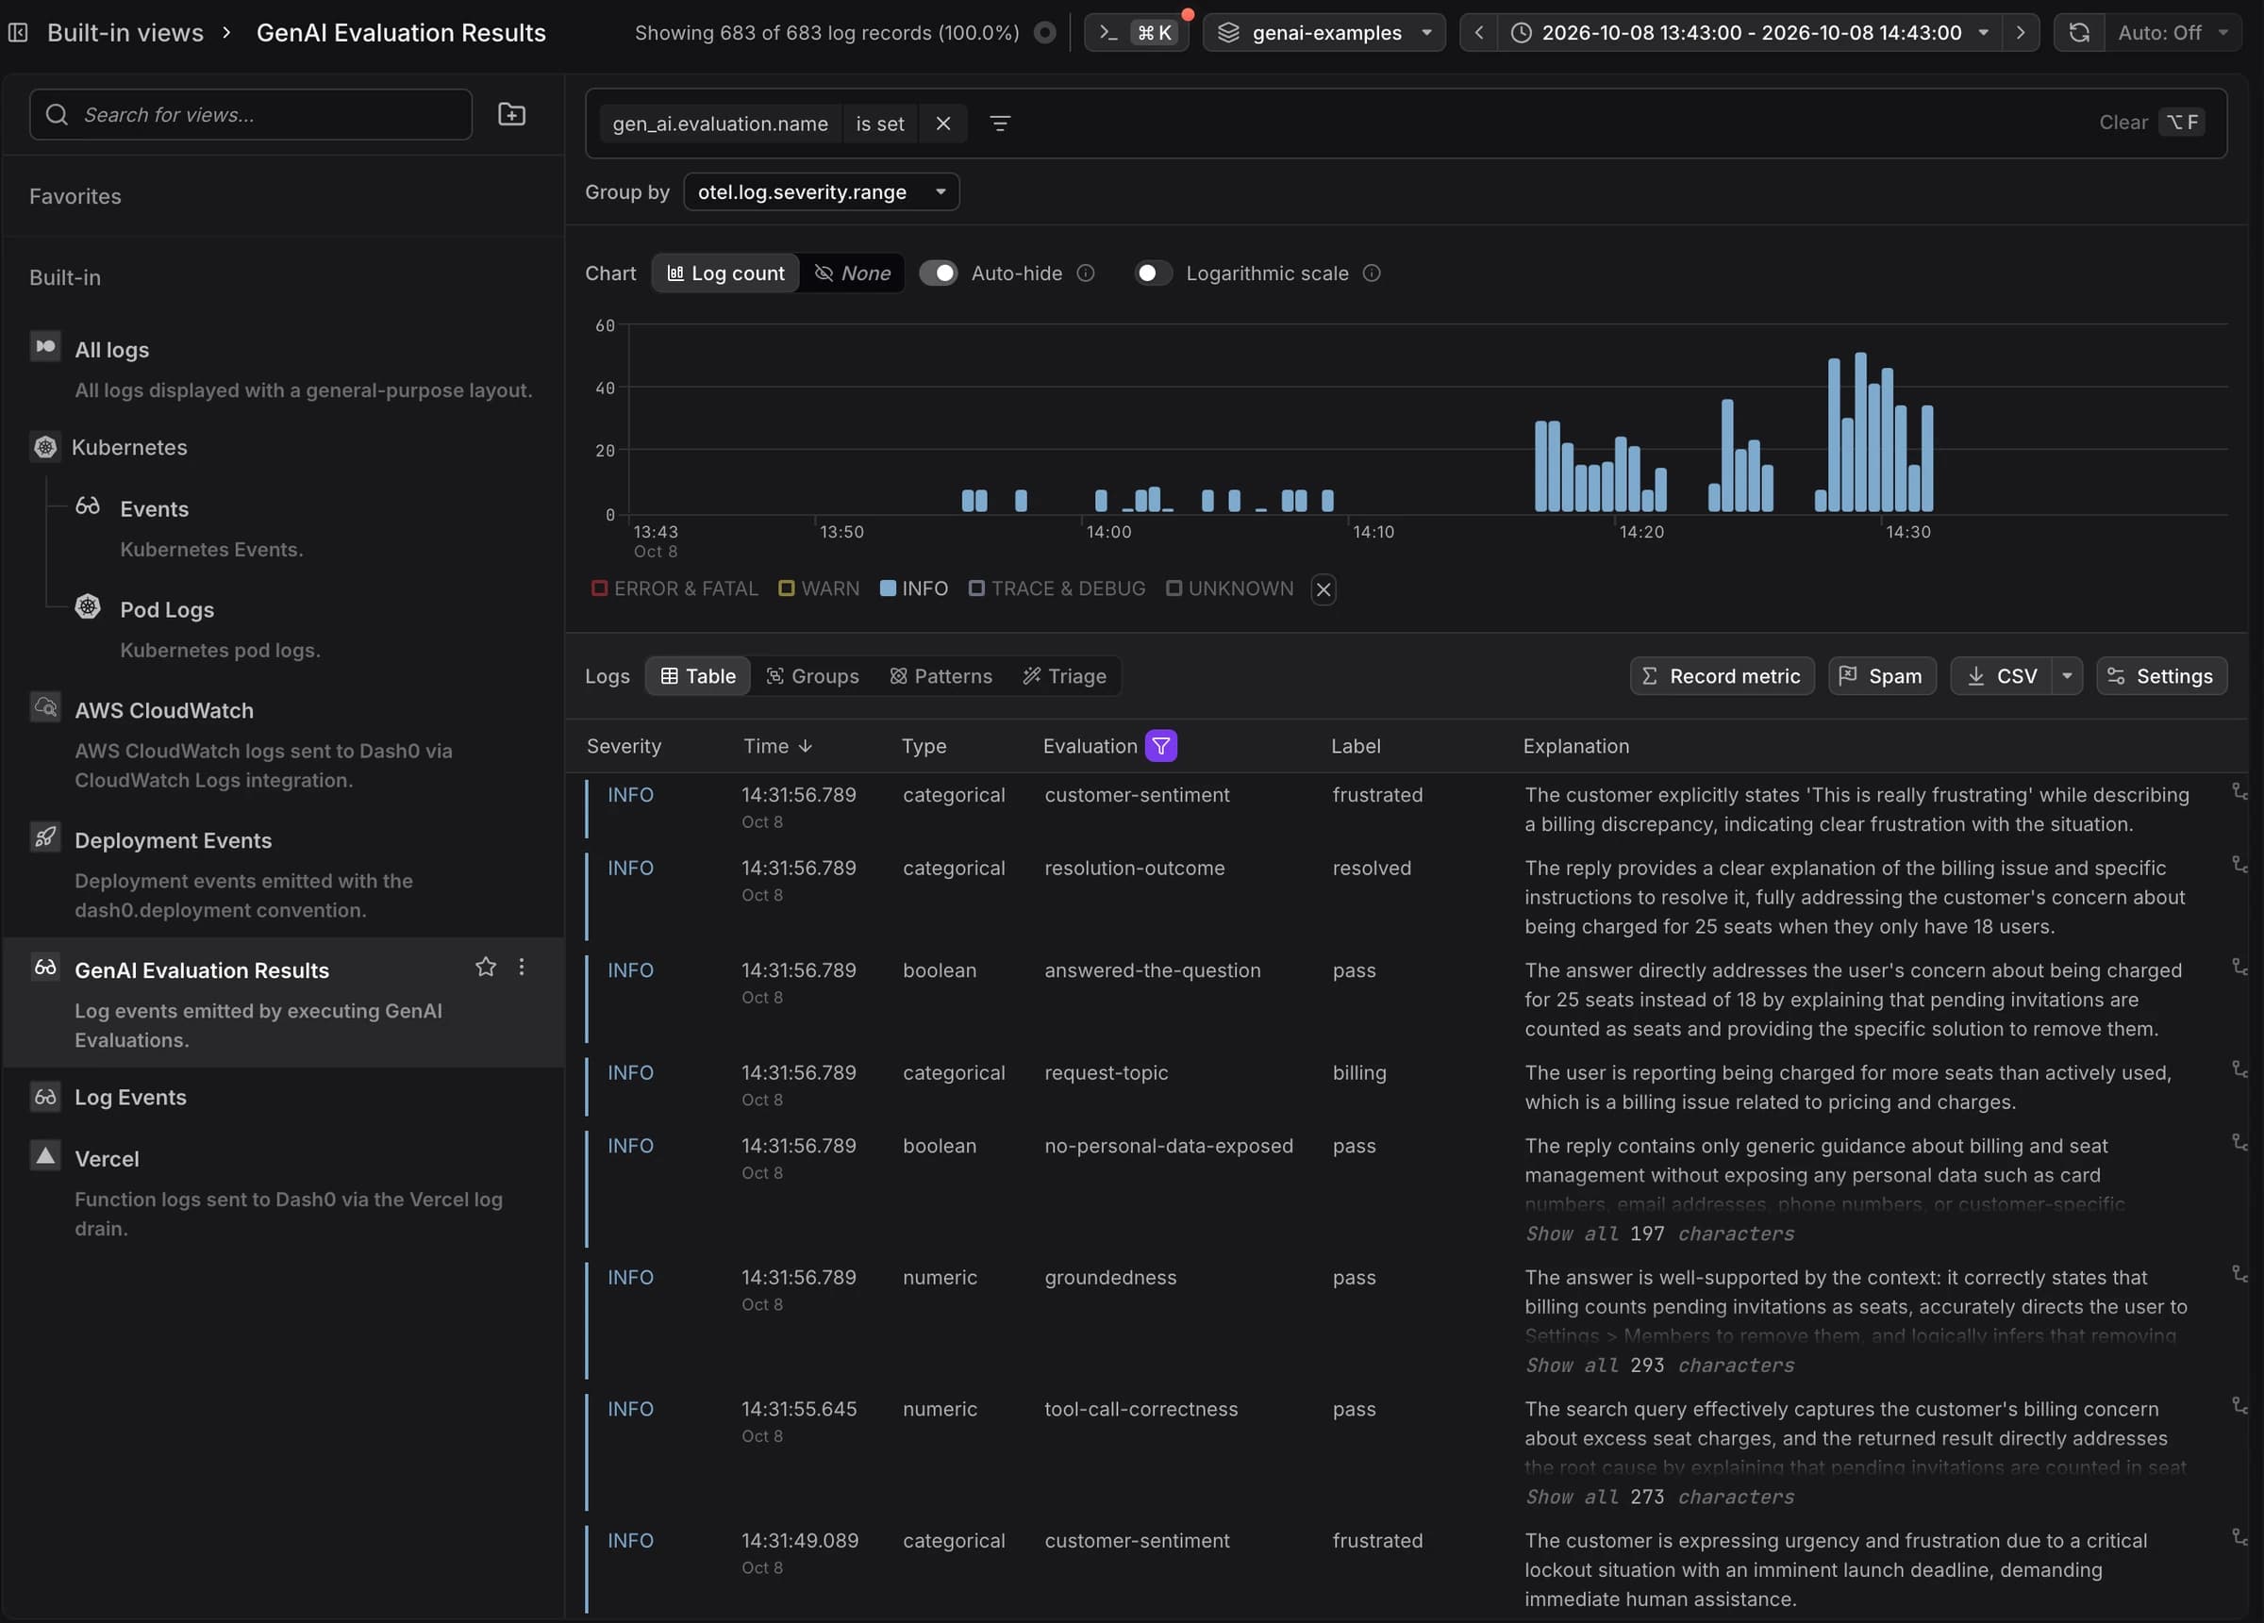Open Auto-hide info tooltip icon
Screen dimensions: 2264x1623
tap(1085, 273)
